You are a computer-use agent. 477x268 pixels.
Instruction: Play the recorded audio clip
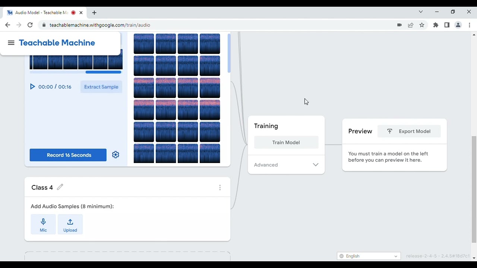(32, 87)
